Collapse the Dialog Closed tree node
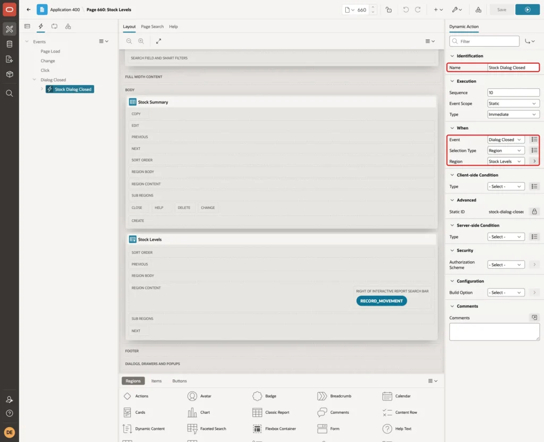 (35, 80)
